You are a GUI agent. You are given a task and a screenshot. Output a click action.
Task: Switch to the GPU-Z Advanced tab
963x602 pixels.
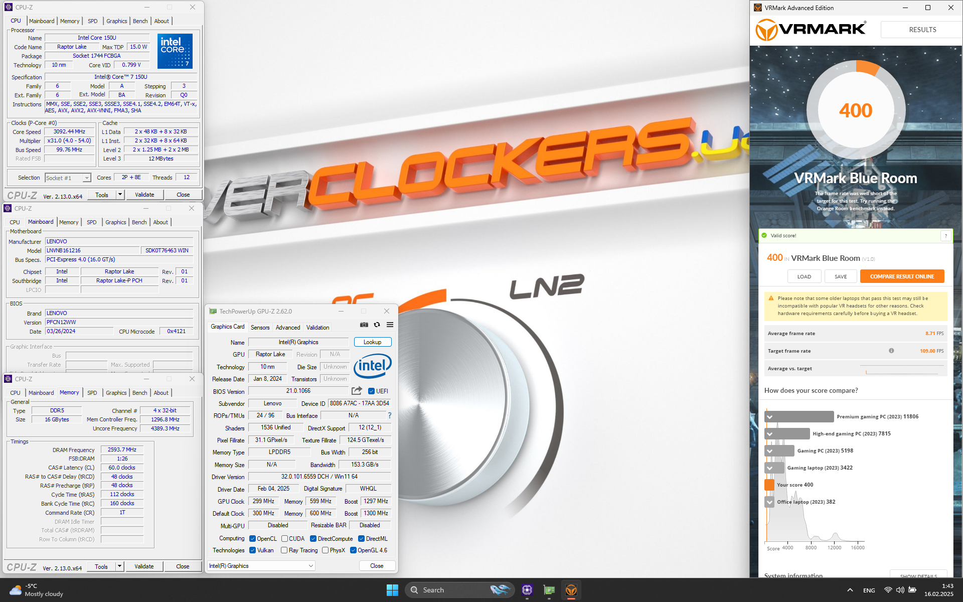pyautogui.click(x=288, y=328)
